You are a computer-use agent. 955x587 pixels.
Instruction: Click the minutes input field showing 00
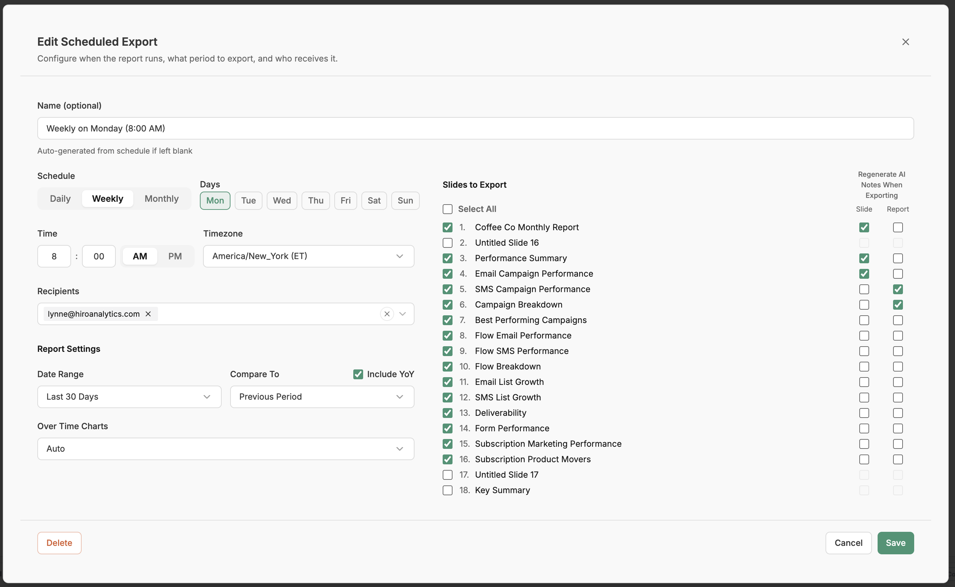pos(99,256)
